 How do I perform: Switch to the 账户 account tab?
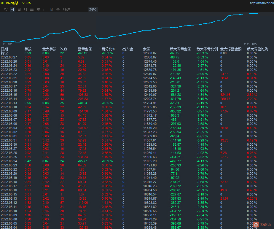pos(67,9)
